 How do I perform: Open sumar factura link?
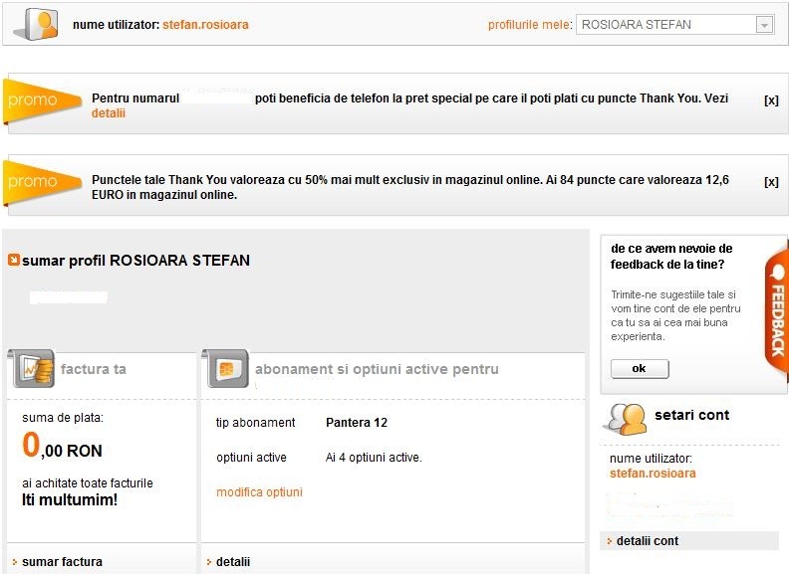(62, 561)
